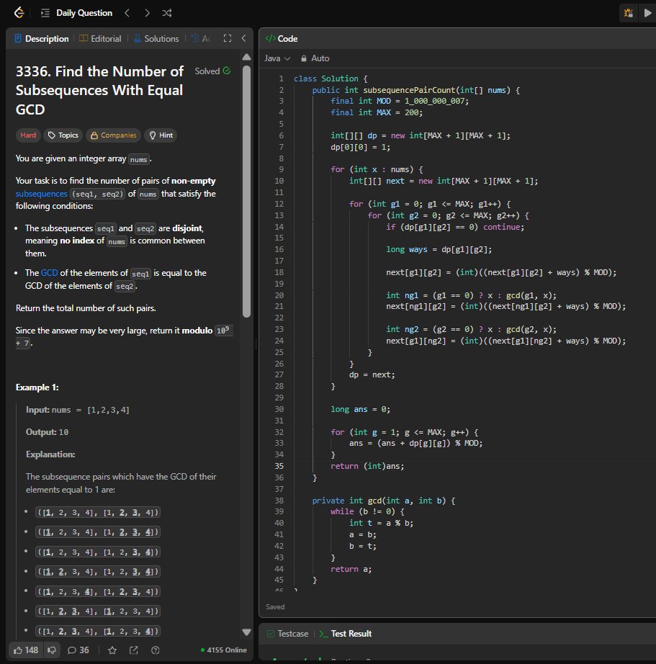This screenshot has width=656, height=664.
Task: Open the help question mark icon
Action: click(x=156, y=650)
